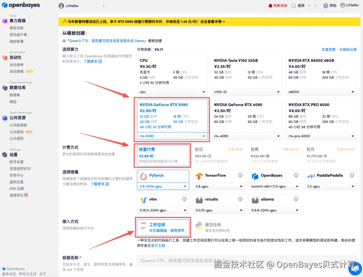This screenshot has width=363, height=277.
Task: Expand the workspace switcher beside LittleBei
Action: (103, 5)
